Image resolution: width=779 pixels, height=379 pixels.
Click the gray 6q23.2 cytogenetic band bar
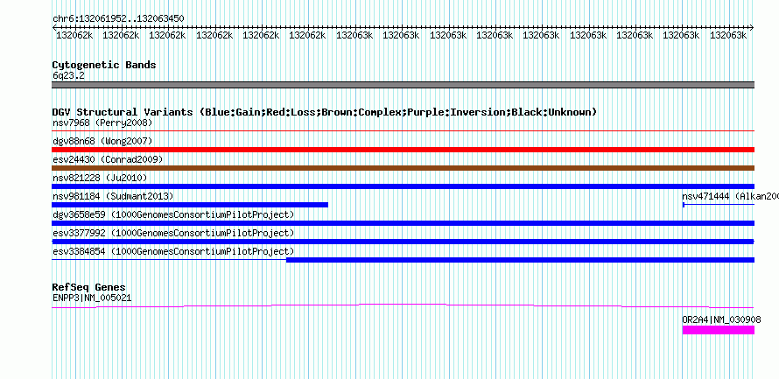403,85
